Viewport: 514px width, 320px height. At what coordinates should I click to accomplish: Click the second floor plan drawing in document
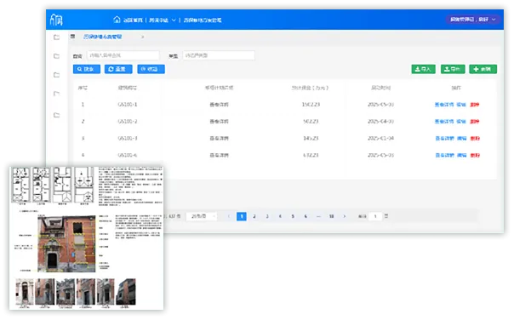pyautogui.click(x=41, y=185)
